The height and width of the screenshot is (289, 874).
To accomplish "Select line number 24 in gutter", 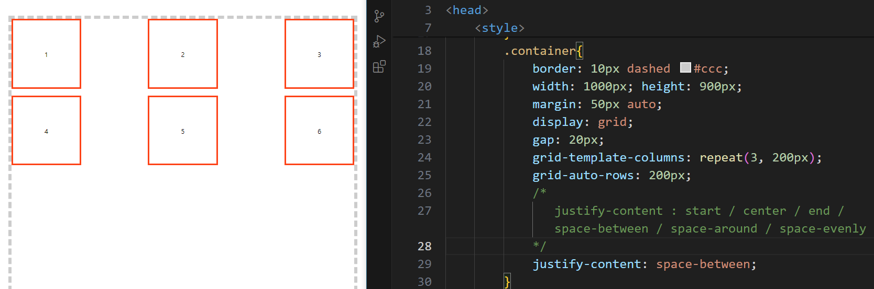I will tap(424, 157).
